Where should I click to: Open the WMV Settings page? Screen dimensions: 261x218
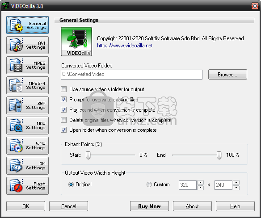(27, 146)
